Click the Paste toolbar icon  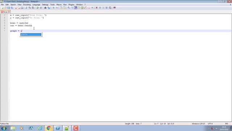(33, 8)
